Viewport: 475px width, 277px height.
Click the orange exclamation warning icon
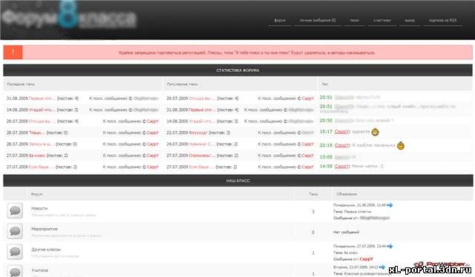coord(13,53)
